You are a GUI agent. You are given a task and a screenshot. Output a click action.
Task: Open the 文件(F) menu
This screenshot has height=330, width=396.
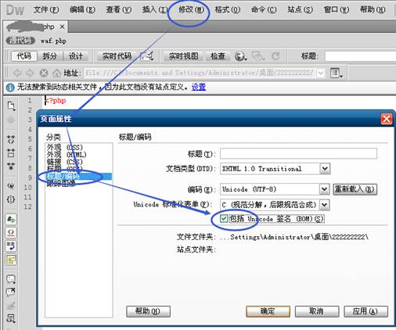[46, 10]
